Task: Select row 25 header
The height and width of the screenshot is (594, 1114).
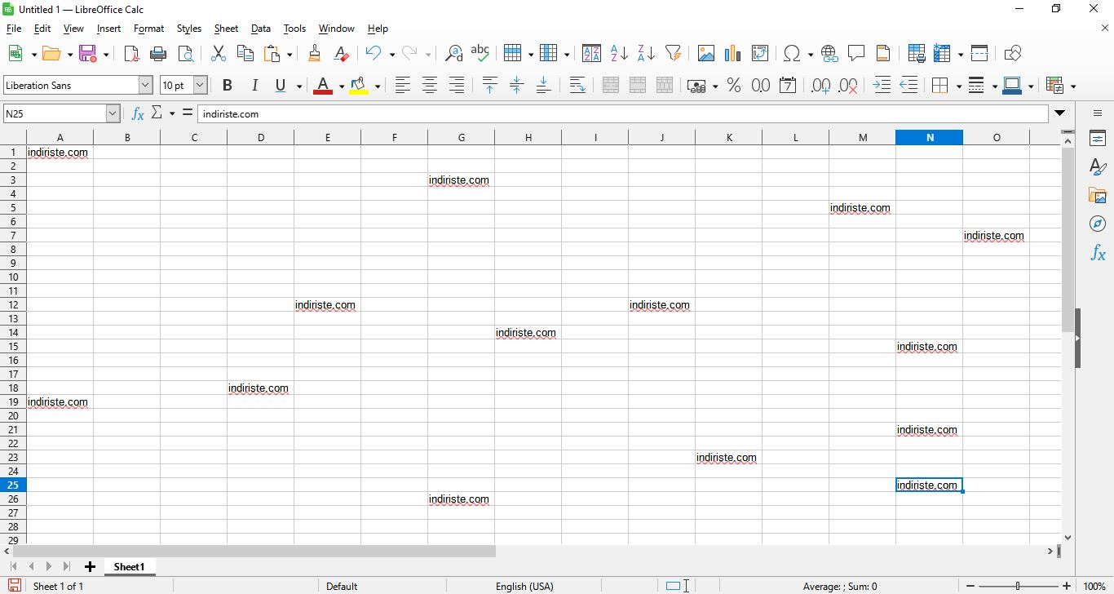Action: pos(13,485)
